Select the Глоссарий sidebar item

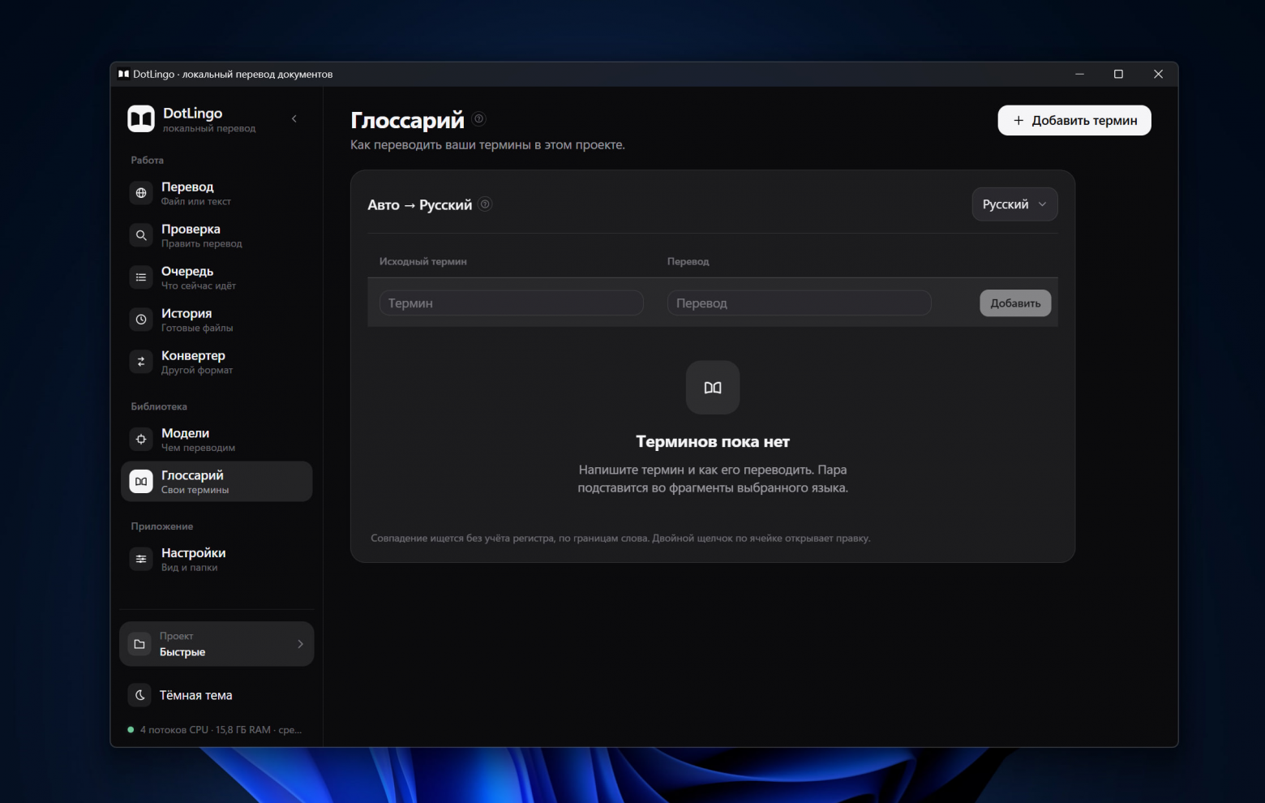pos(217,482)
